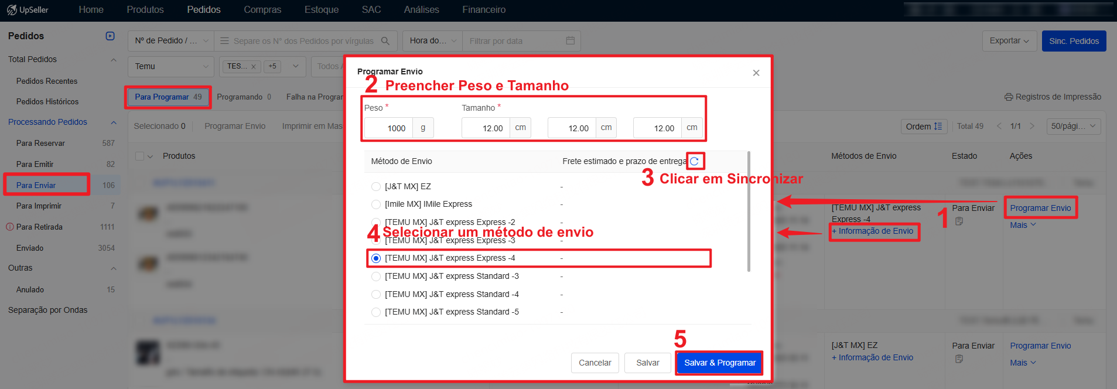1117x389 pixels.
Task: Select J&T express Express -2 option
Action: click(376, 223)
